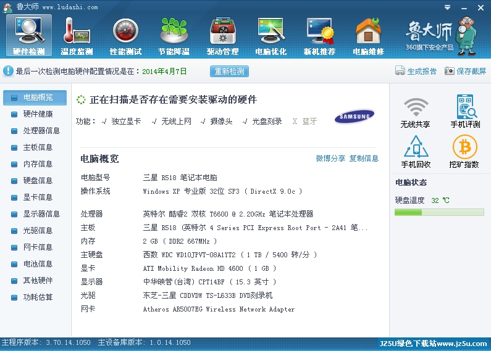Click the 东芝-三星 TS-L633B optical drive text
The height and width of the screenshot is (351, 491).
[x=208, y=295]
